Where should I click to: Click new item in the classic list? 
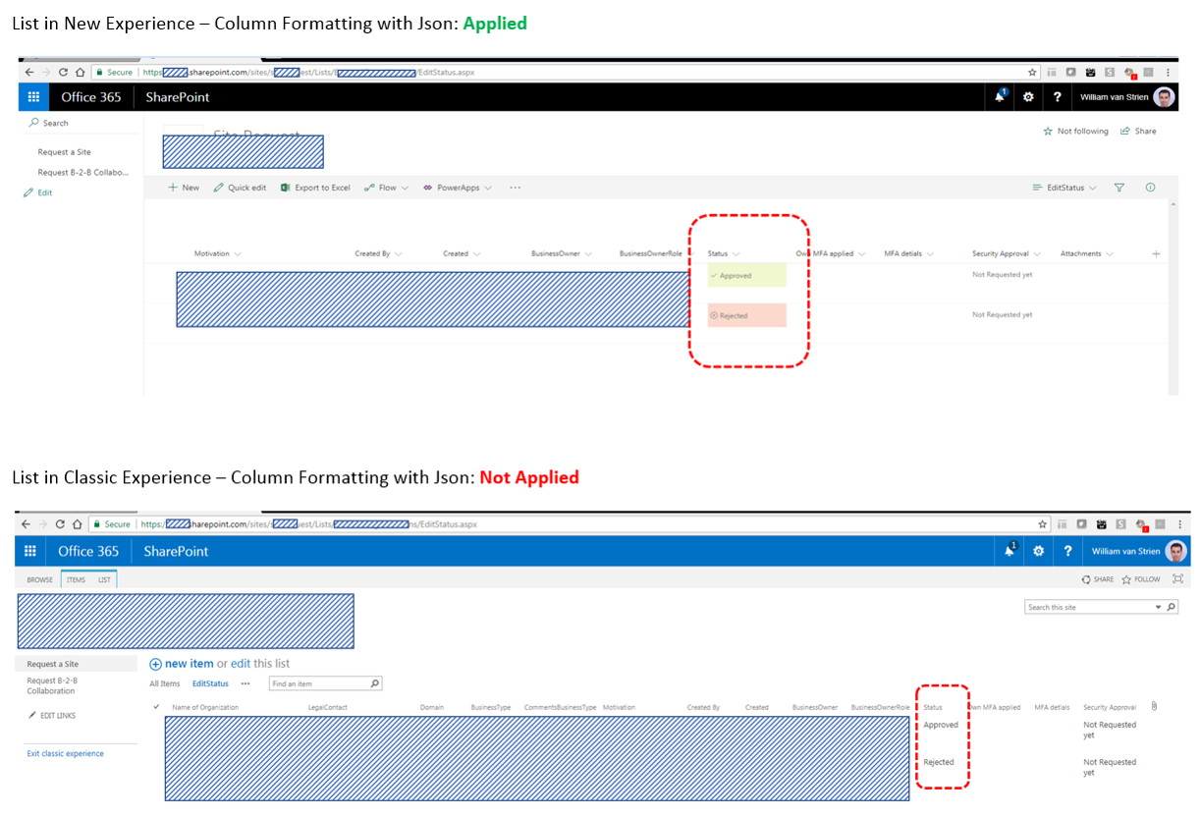pyautogui.click(x=189, y=664)
